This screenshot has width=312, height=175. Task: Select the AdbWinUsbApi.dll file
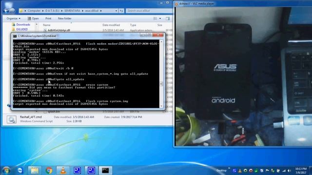[58, 30]
